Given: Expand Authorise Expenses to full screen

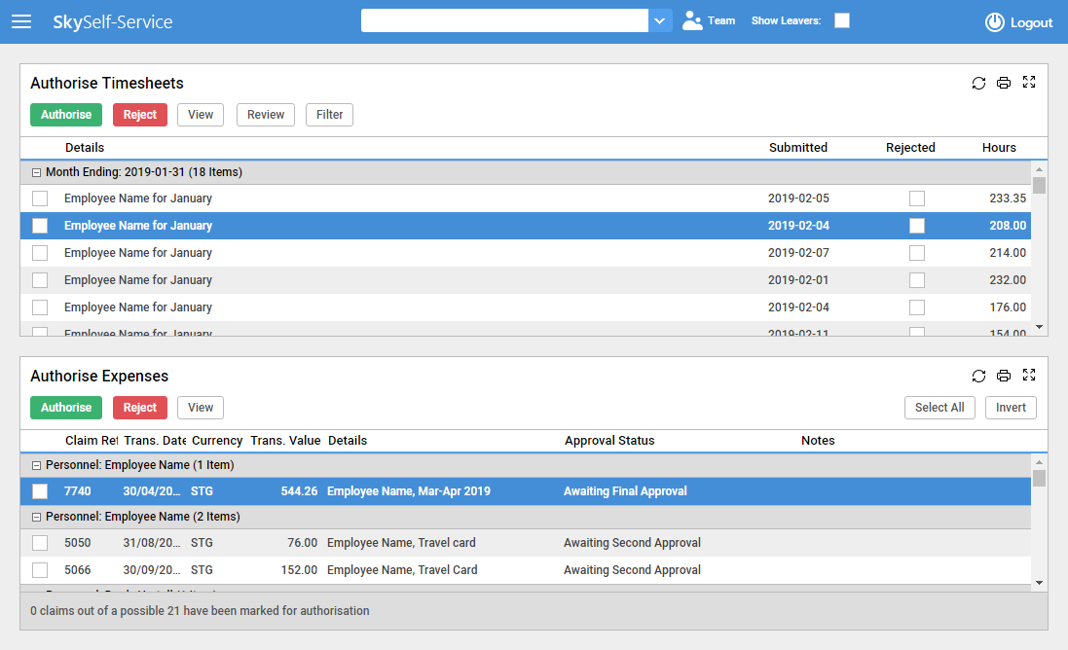Looking at the screenshot, I should (1029, 376).
